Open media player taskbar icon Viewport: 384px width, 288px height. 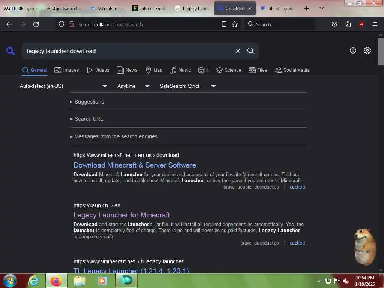pyautogui.click(x=103, y=280)
